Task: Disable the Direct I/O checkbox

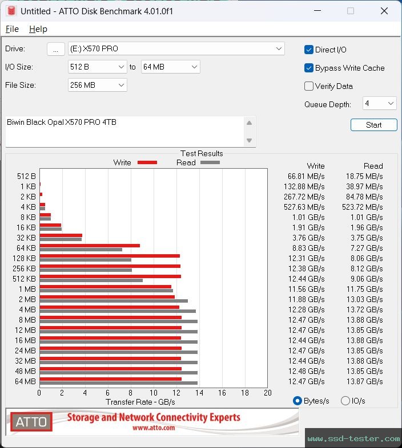Action: pos(309,50)
